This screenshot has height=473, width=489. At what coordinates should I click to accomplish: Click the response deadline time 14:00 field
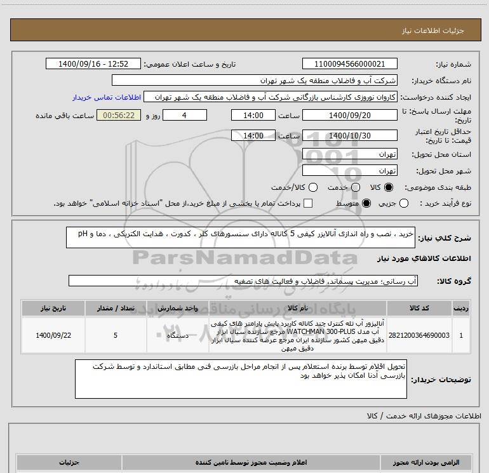253,115
